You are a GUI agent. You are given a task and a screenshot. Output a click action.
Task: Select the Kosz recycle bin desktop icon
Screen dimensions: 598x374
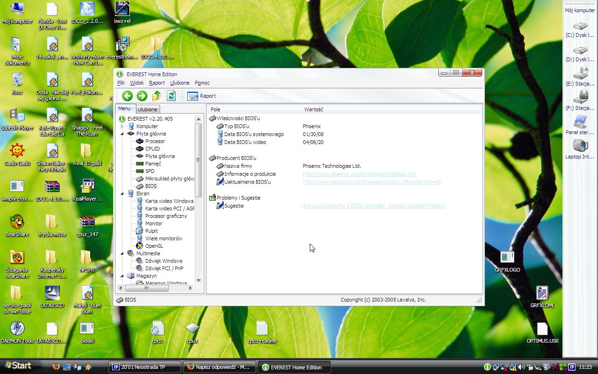click(17, 83)
